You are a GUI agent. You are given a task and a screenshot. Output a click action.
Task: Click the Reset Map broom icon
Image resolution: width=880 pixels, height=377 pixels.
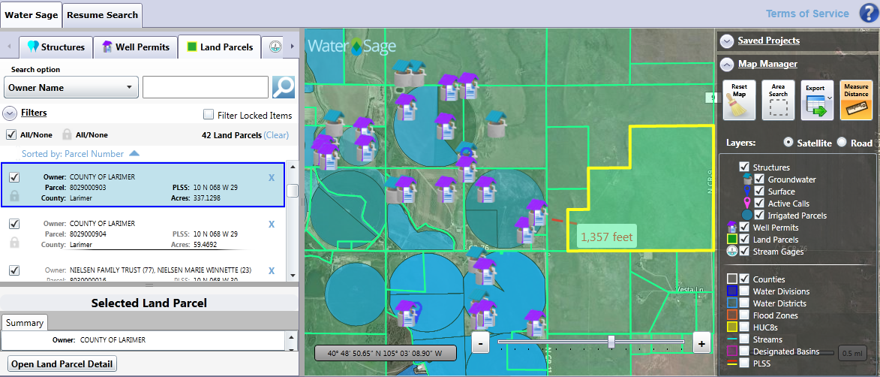point(739,100)
